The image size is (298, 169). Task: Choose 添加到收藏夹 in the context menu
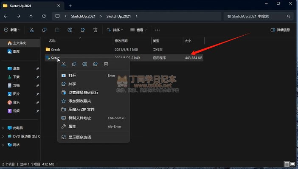click(93, 101)
